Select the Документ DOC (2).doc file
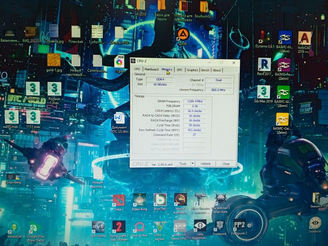 click(x=119, y=123)
